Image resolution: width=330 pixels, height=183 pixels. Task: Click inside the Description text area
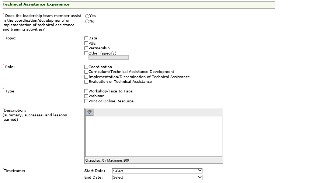click(x=154, y=136)
